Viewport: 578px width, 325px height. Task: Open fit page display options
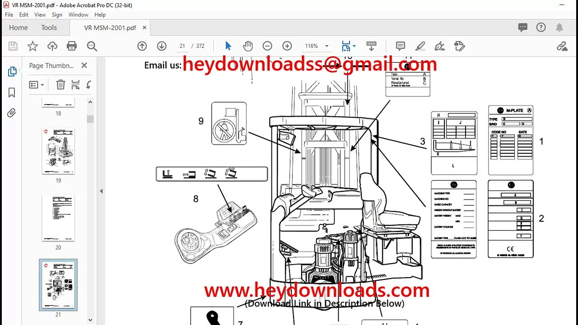(348, 46)
